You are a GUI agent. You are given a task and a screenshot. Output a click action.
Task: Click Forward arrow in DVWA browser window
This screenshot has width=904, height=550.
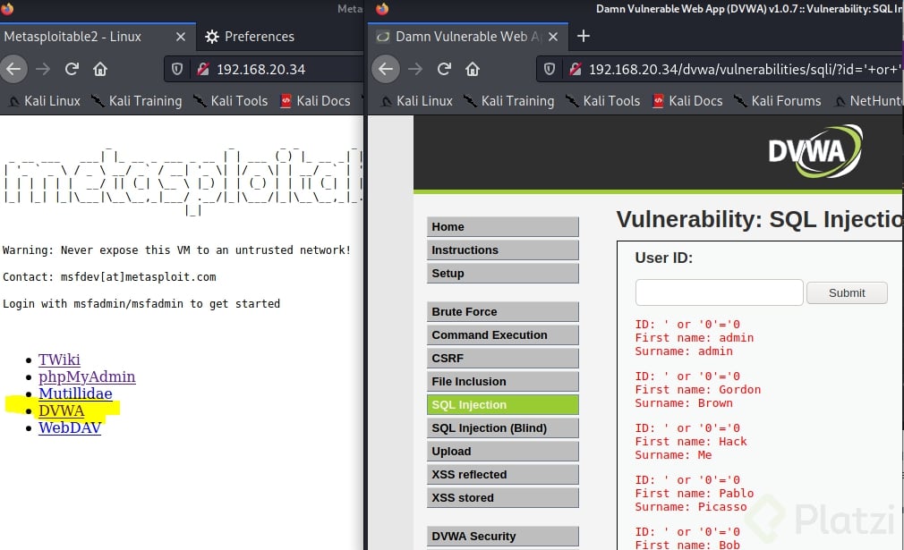pyautogui.click(x=415, y=69)
